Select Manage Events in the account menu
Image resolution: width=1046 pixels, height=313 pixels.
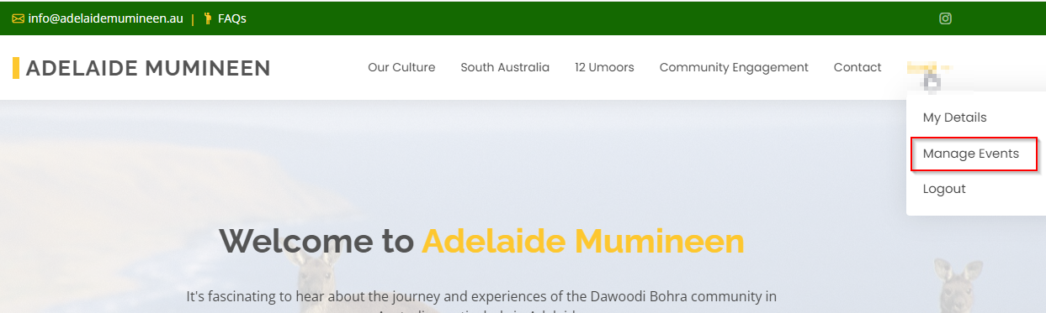click(x=971, y=154)
